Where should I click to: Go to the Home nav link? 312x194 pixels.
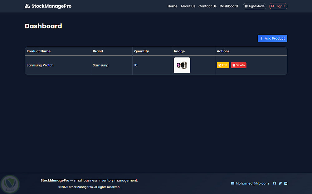point(172,6)
